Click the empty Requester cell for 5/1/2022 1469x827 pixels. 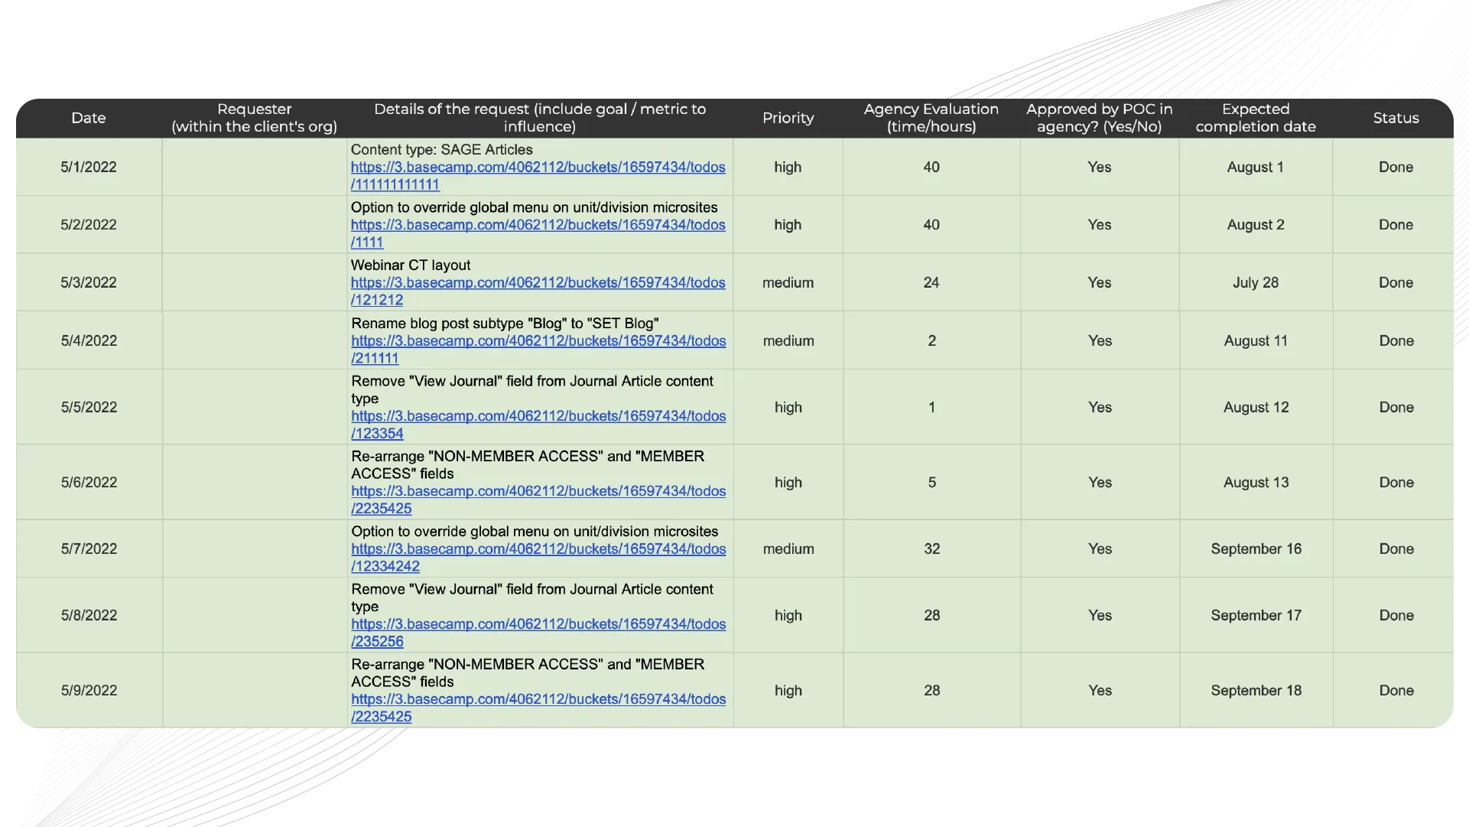tap(255, 167)
